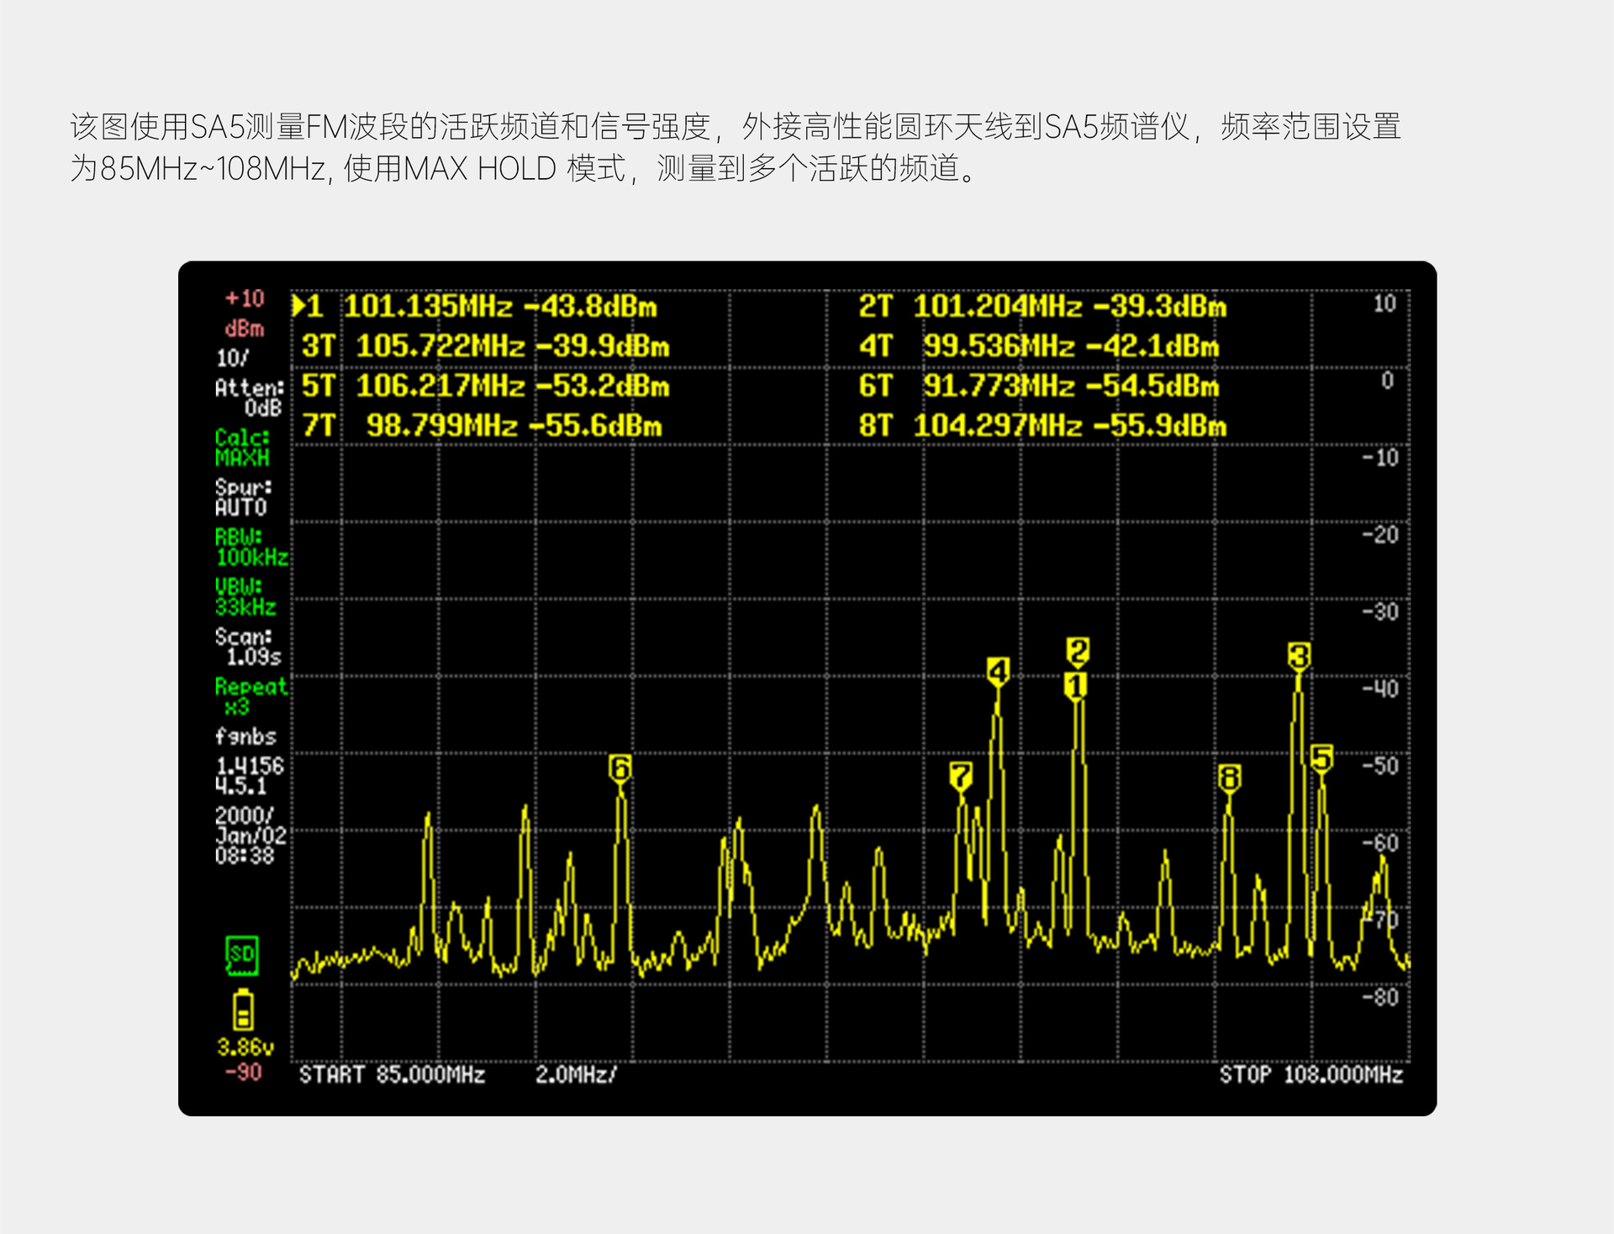
Task: Click marker 8 on the trace
Action: [1229, 778]
